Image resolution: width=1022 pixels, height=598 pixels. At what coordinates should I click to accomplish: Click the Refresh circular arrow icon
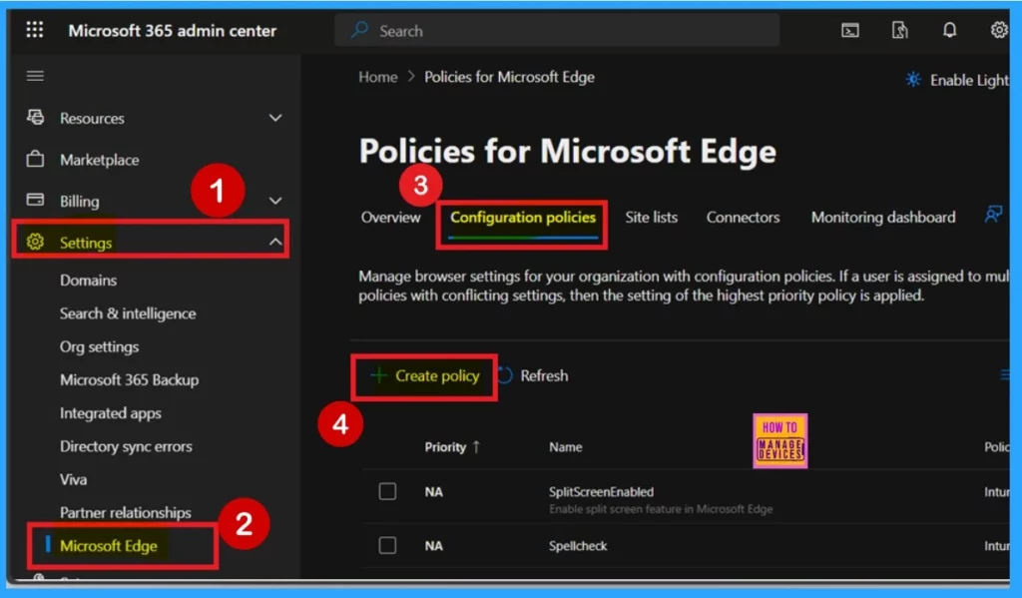click(x=504, y=375)
